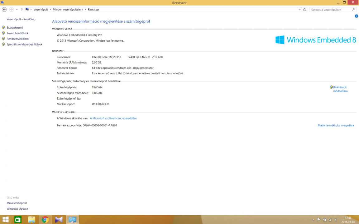Click the Windows Embedded 8 logo

(316, 40)
